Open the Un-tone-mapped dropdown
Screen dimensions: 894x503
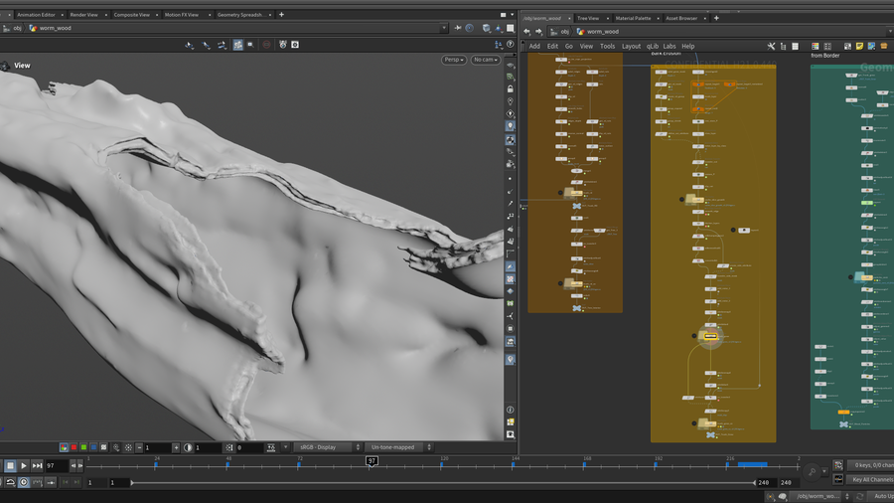tap(399, 447)
